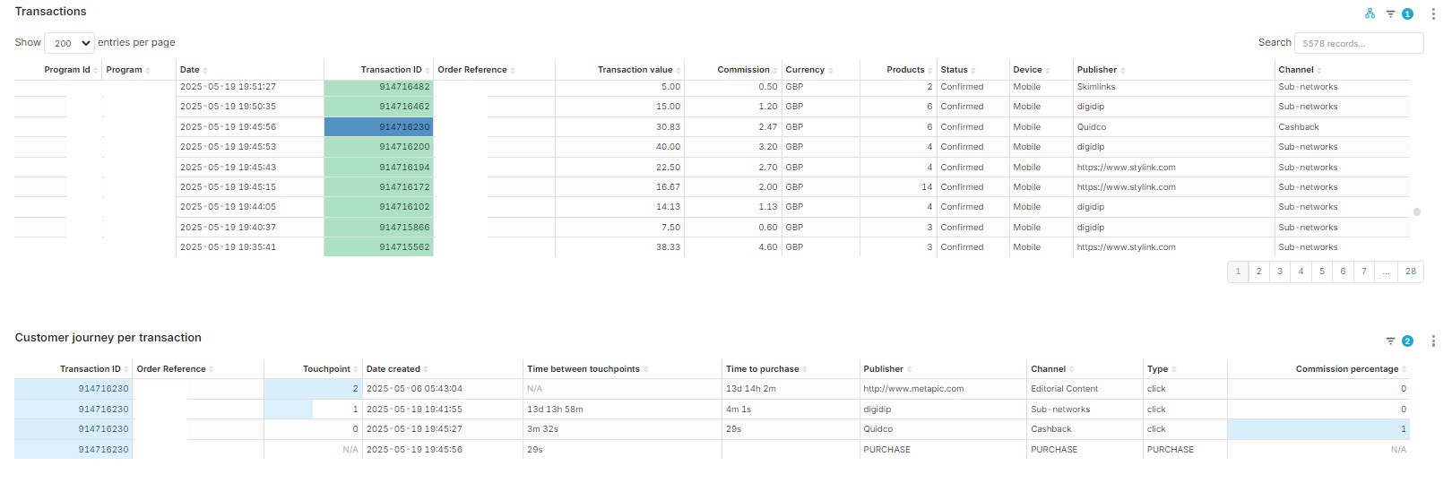Open the Transactions filter icon

coord(1390,14)
